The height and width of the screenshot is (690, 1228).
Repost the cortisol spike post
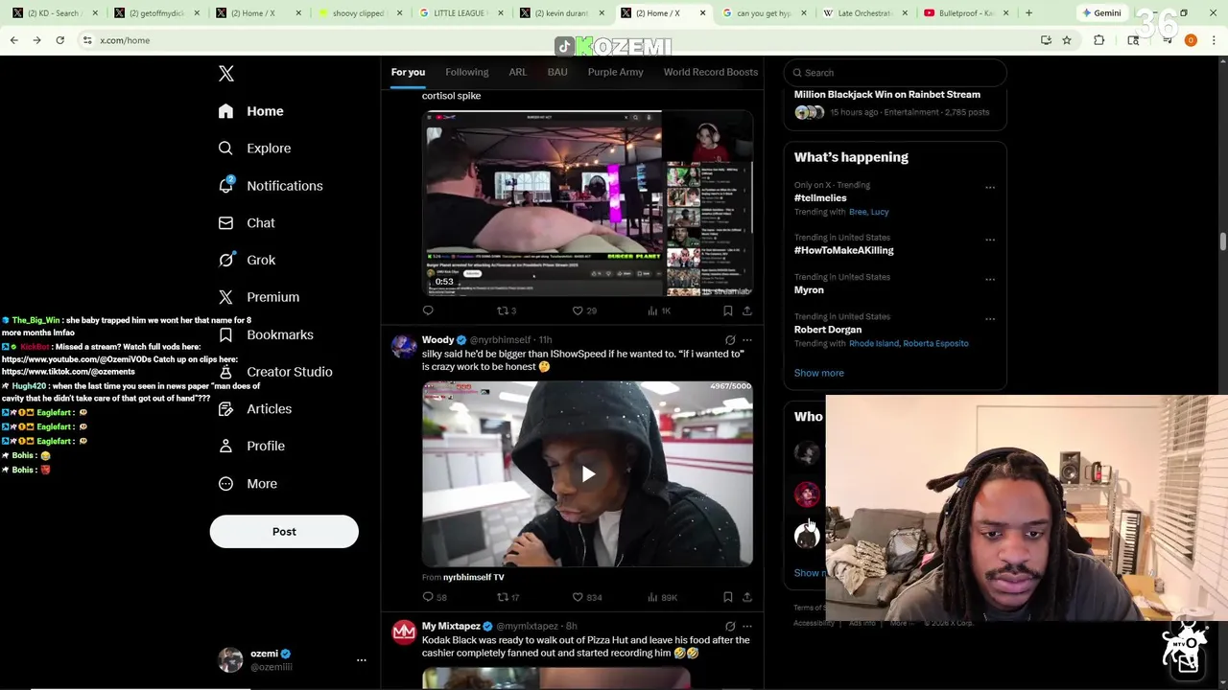click(x=506, y=310)
